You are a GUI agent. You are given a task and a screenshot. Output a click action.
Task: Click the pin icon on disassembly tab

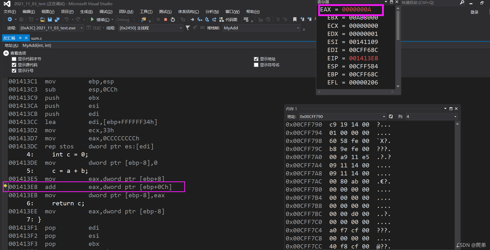coord(20,38)
